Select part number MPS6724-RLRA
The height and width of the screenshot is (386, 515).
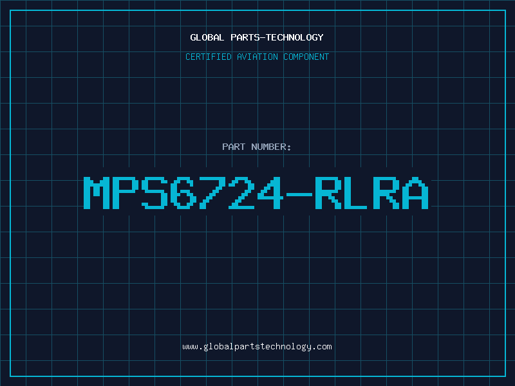[256, 192]
